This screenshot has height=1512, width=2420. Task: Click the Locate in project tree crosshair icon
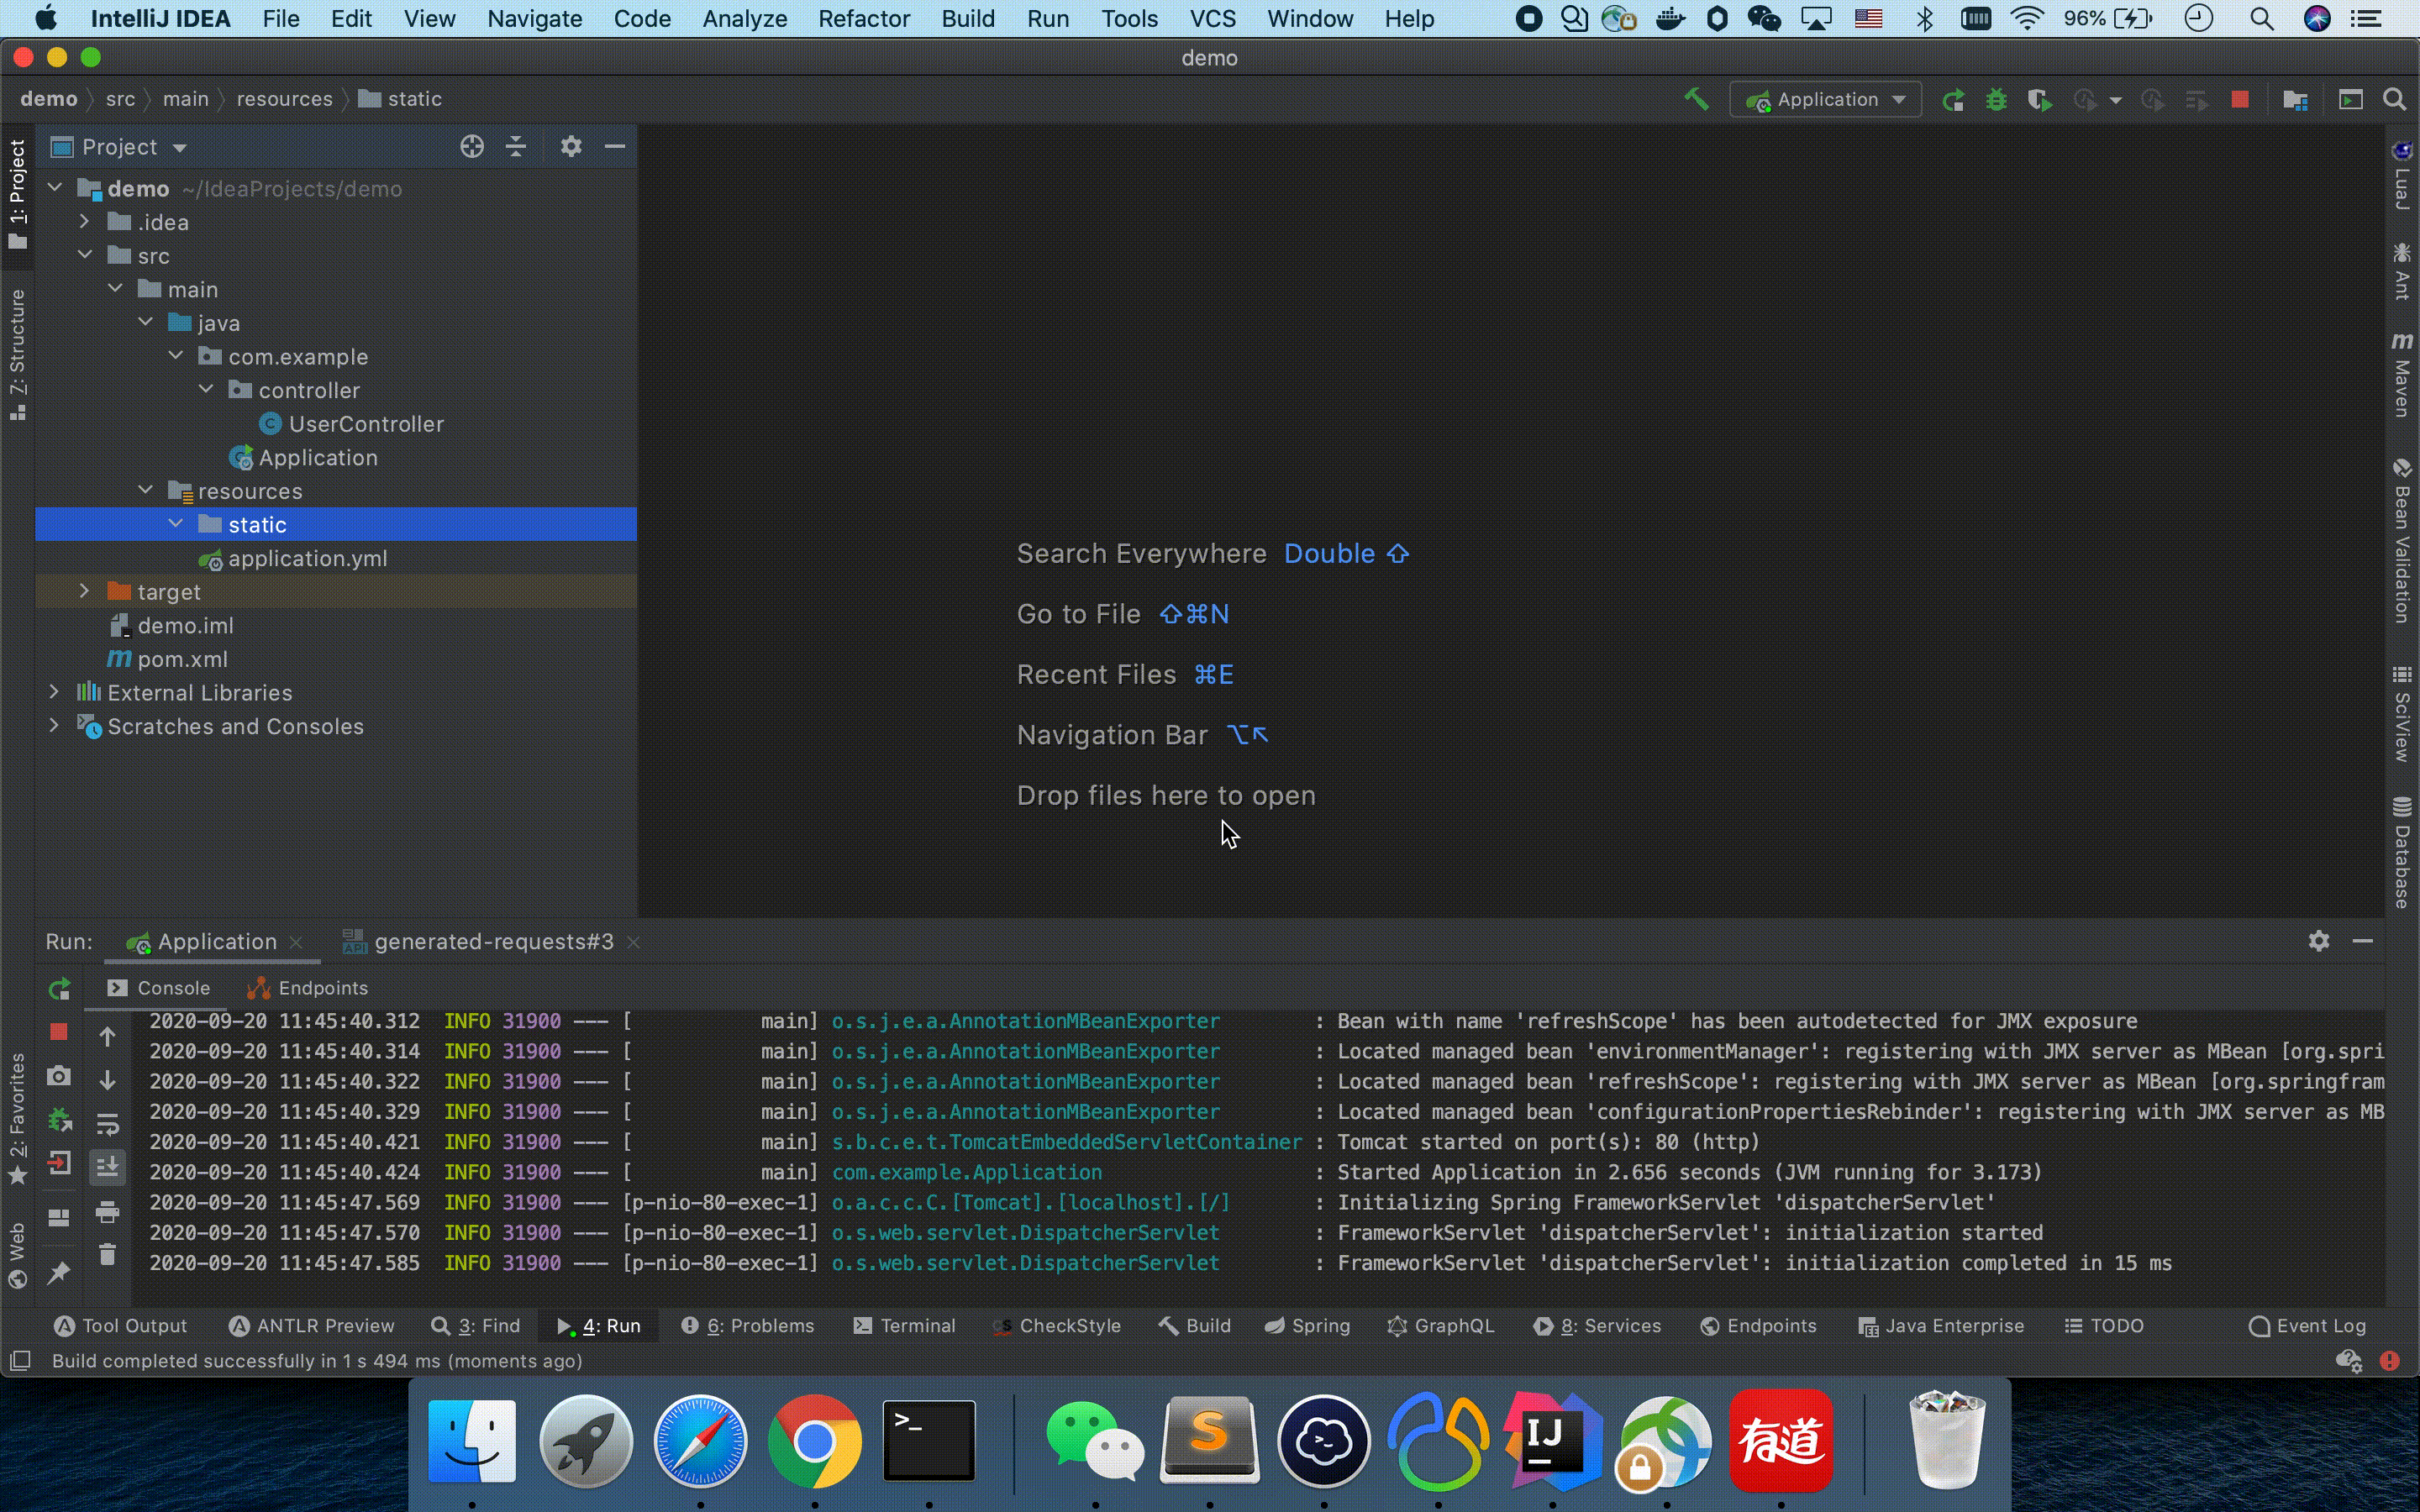tap(472, 147)
